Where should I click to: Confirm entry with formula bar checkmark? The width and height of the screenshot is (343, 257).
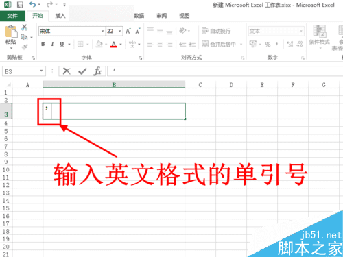(x=82, y=71)
